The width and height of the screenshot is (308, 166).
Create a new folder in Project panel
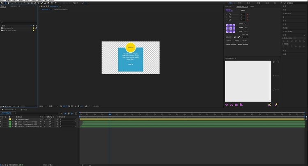pyautogui.click(x=3, y=107)
